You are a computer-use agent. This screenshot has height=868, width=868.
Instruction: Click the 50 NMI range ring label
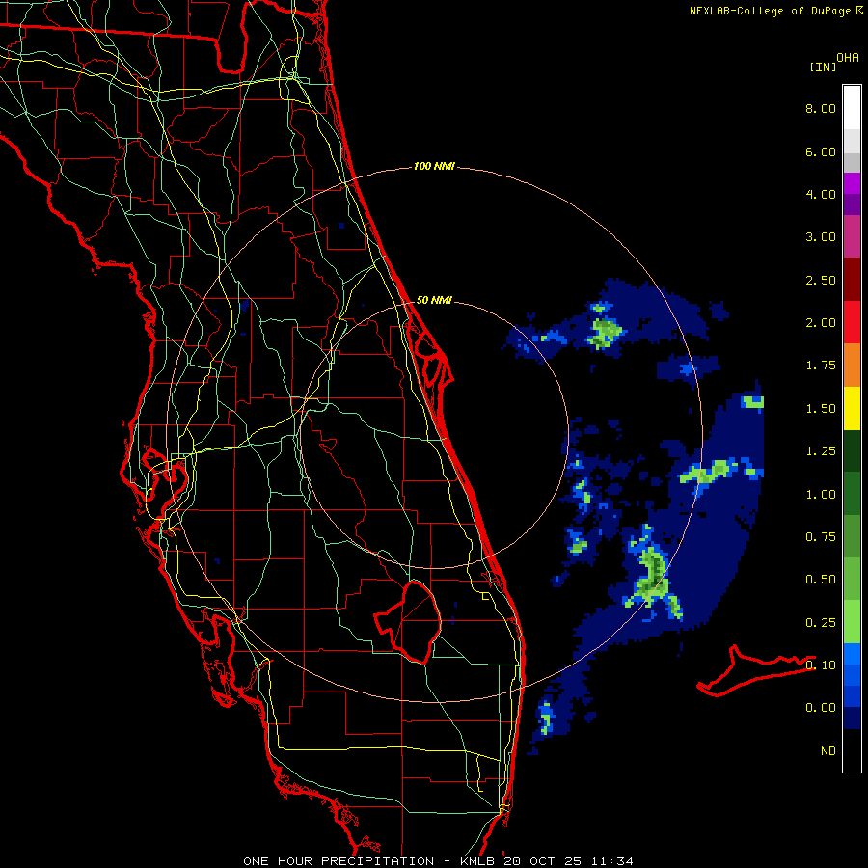(434, 300)
